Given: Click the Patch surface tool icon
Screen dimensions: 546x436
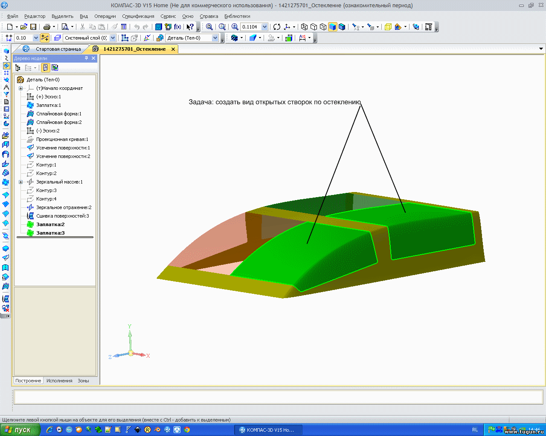Looking at the screenshot, I should pos(6,182).
